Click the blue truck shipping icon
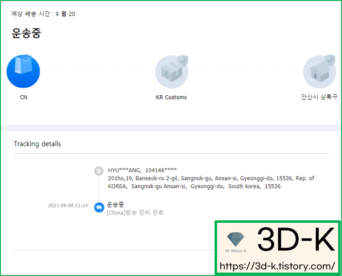342x276 pixels. (99, 208)
